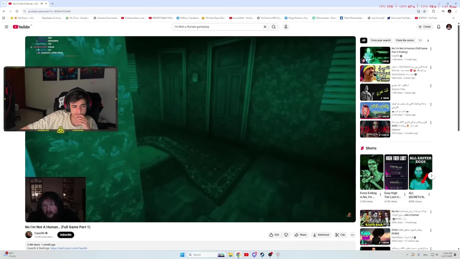Share the video

coord(300,235)
